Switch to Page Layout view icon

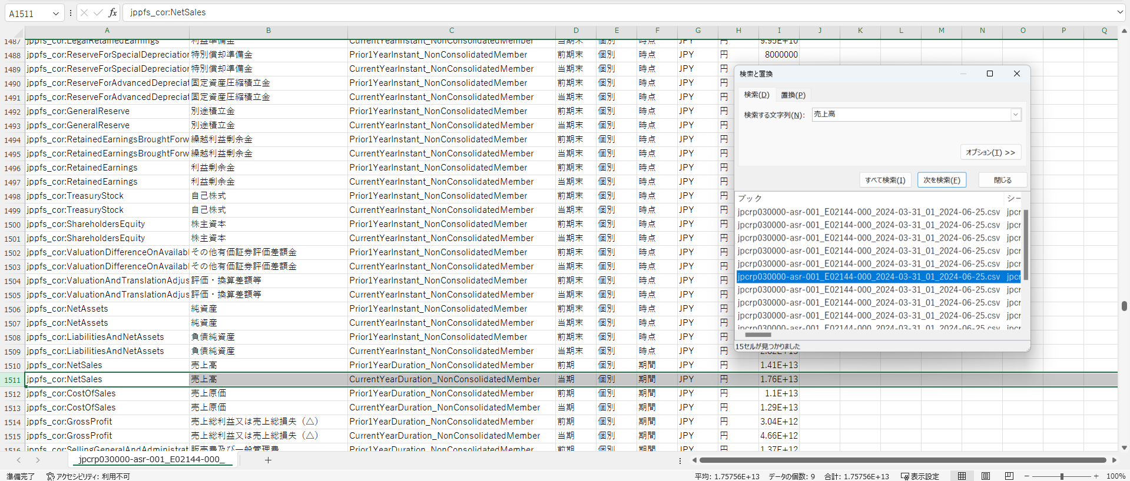[985, 476]
